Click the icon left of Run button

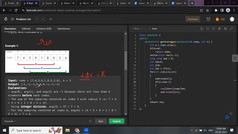(x=90, y=121)
